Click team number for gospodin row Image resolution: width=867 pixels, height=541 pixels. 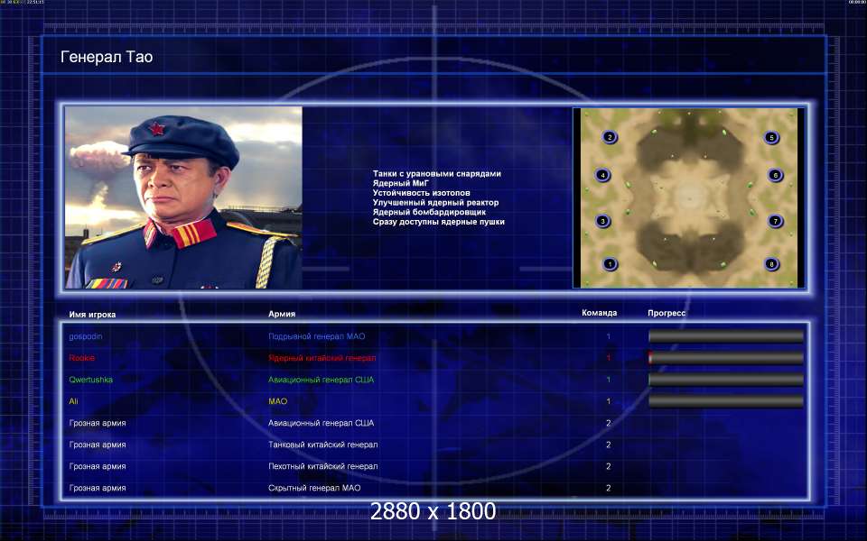[608, 336]
